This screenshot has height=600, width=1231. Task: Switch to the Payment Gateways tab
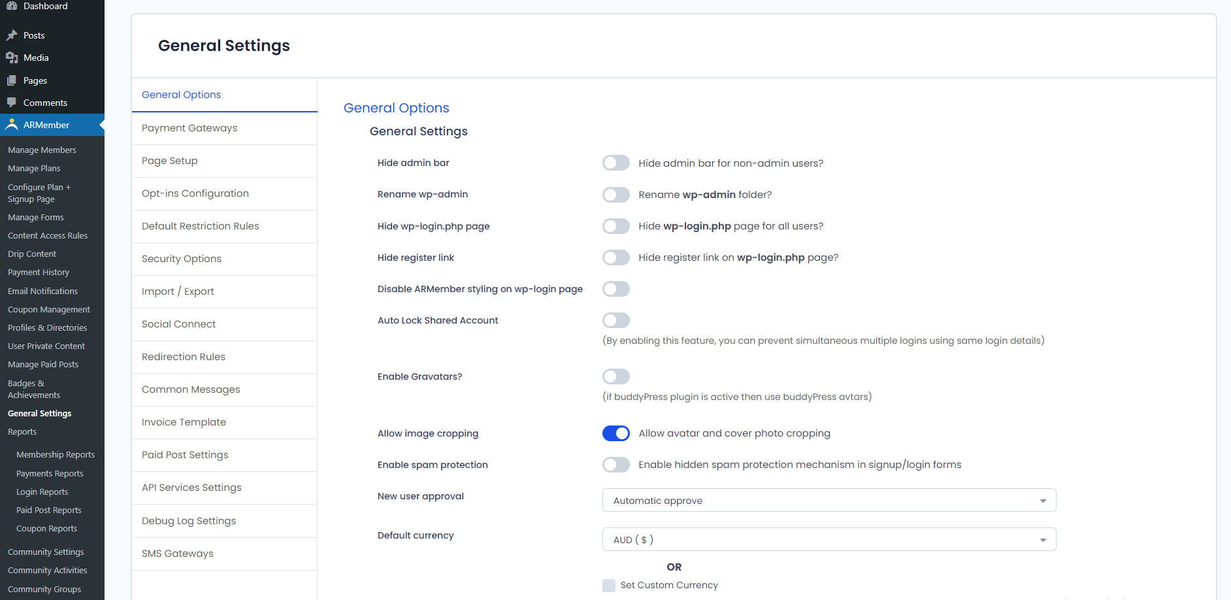coord(189,128)
